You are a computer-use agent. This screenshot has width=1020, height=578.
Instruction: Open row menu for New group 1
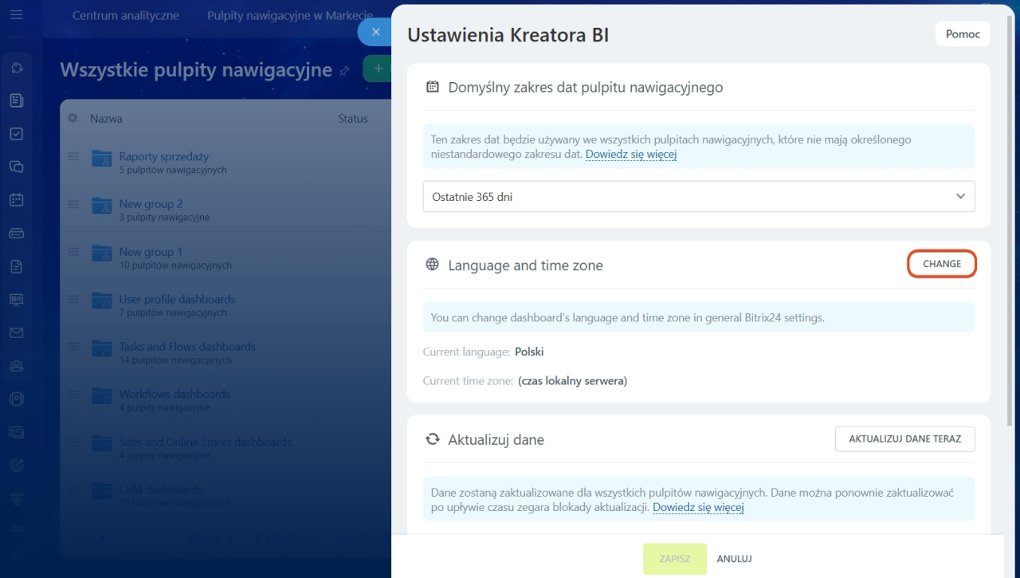[73, 252]
